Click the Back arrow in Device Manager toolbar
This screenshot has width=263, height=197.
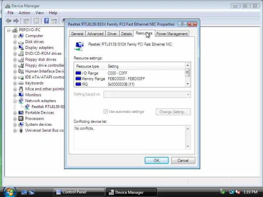[x=9, y=21]
